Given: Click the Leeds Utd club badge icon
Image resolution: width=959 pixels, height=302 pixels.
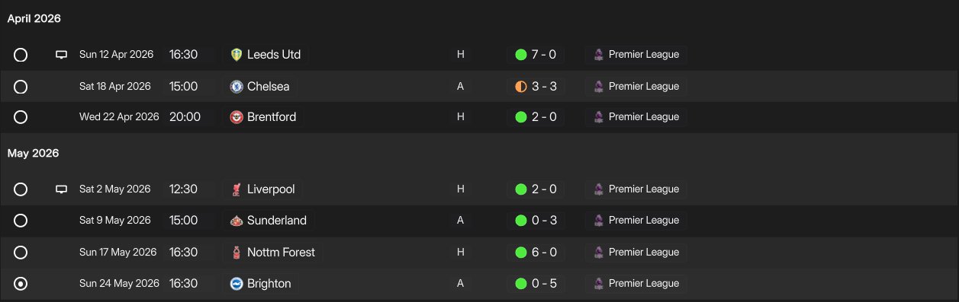Looking at the screenshot, I should click(237, 55).
